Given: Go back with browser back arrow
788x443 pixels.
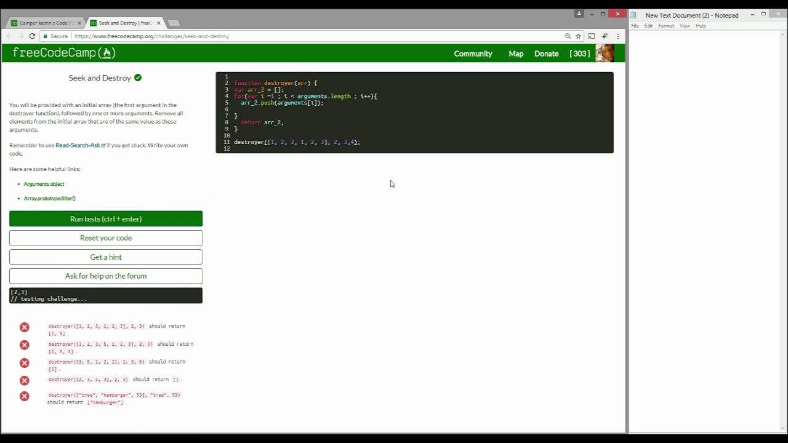Looking at the screenshot, I should click(x=9, y=36).
